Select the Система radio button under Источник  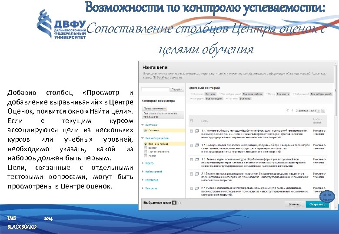click(x=146, y=130)
